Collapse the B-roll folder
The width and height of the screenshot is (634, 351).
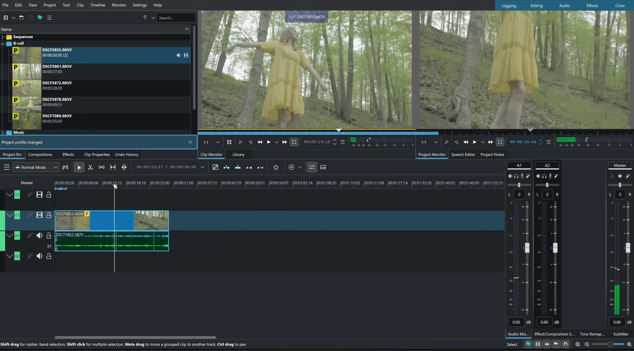point(3,43)
